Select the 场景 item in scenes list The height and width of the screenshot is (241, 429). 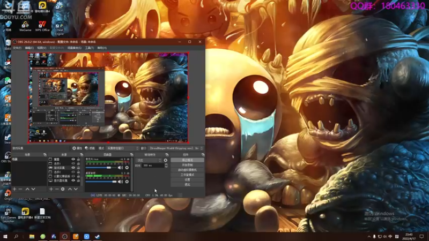coord(29,159)
